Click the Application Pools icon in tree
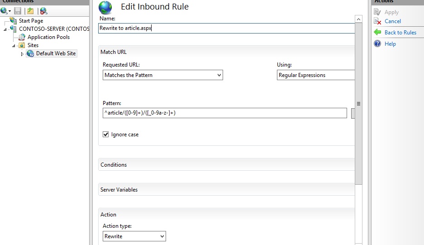This screenshot has width=424, height=245. [x=22, y=37]
